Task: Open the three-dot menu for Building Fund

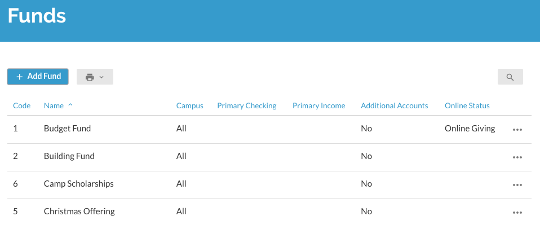Action: (517, 157)
